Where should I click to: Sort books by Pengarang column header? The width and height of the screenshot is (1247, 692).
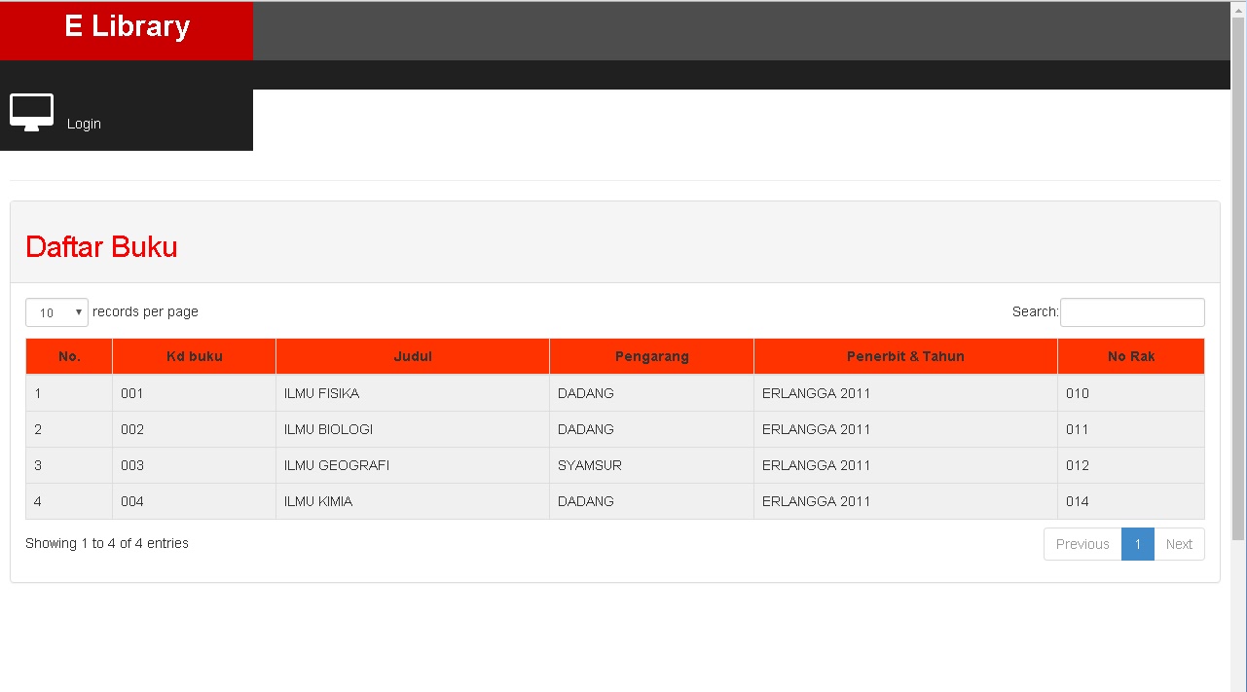click(650, 355)
